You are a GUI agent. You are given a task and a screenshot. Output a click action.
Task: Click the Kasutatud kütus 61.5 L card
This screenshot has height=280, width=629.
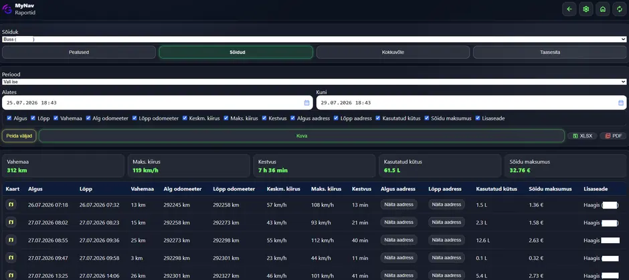(x=440, y=166)
